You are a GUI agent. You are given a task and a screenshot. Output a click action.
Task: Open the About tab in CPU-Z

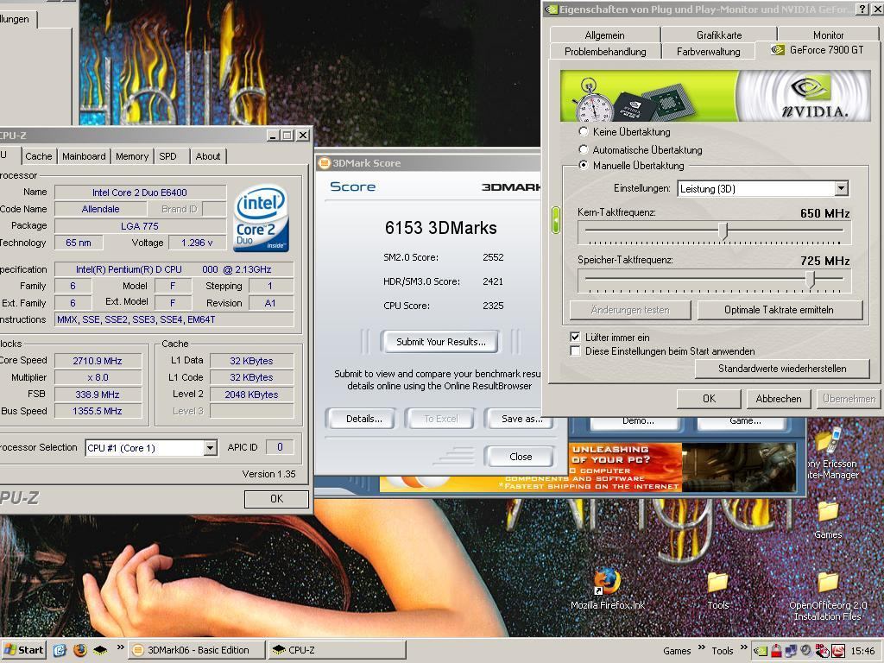(207, 156)
